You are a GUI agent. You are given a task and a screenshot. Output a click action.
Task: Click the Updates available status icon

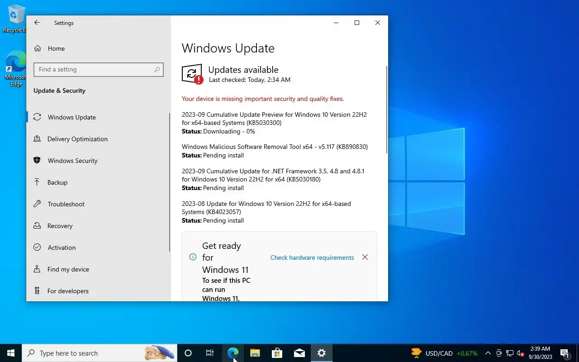[192, 74]
